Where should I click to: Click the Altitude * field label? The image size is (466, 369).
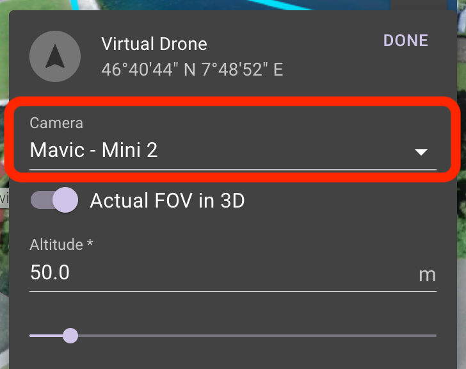[61, 245]
